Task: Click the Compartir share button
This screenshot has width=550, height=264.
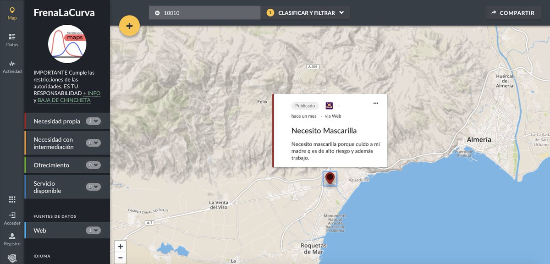Action: (x=513, y=13)
